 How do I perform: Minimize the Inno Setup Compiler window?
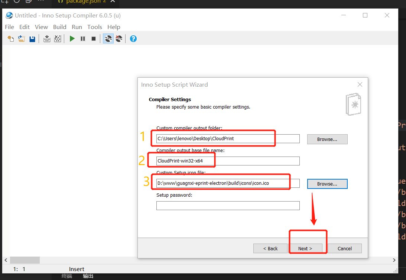[344, 15]
